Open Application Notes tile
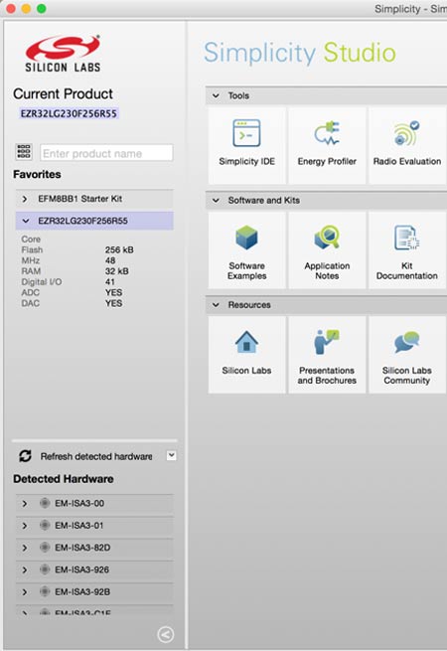447x651 pixels. 327,250
